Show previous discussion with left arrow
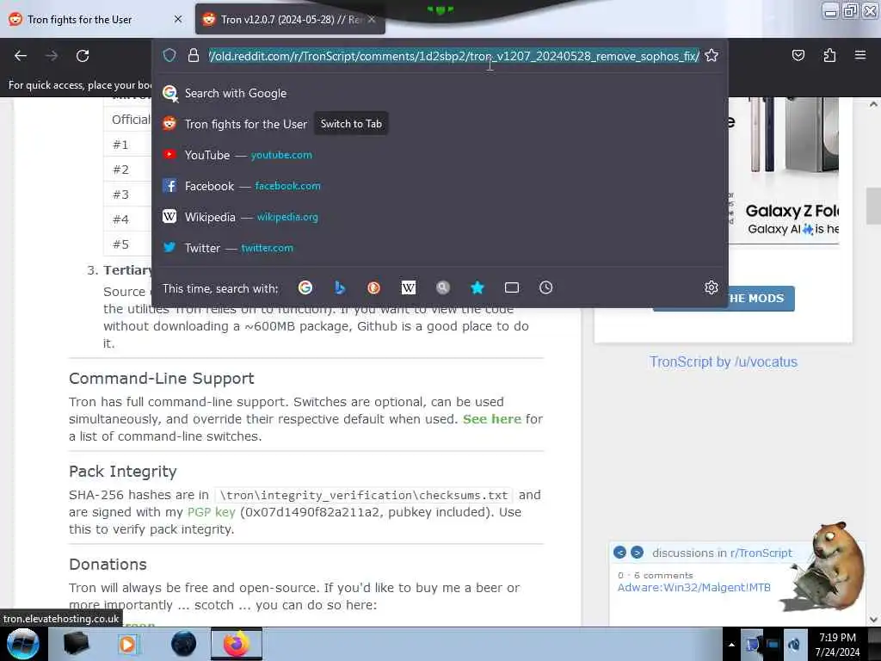Image resolution: width=881 pixels, height=661 pixels. [x=619, y=553]
